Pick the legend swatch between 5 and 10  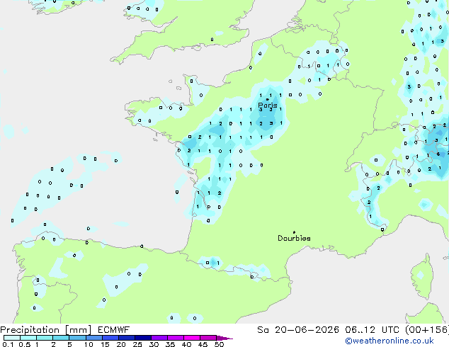click(x=77, y=338)
